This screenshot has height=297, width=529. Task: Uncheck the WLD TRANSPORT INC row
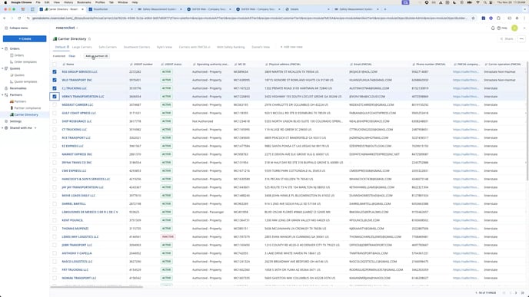55,80
